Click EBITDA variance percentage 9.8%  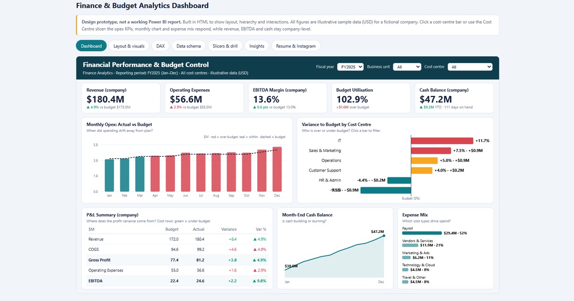(260, 281)
